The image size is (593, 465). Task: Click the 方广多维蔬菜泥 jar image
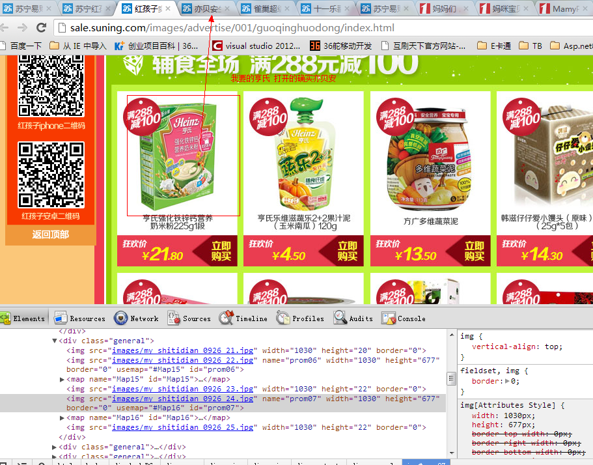[x=430, y=160]
